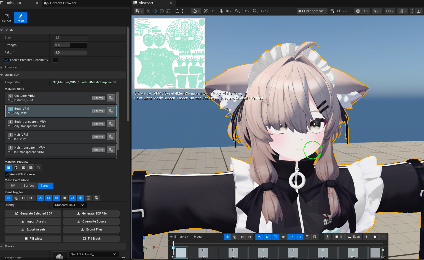Click download icon in mask timeline toolbar
Screen dimensions: 424x260
click(327, 237)
